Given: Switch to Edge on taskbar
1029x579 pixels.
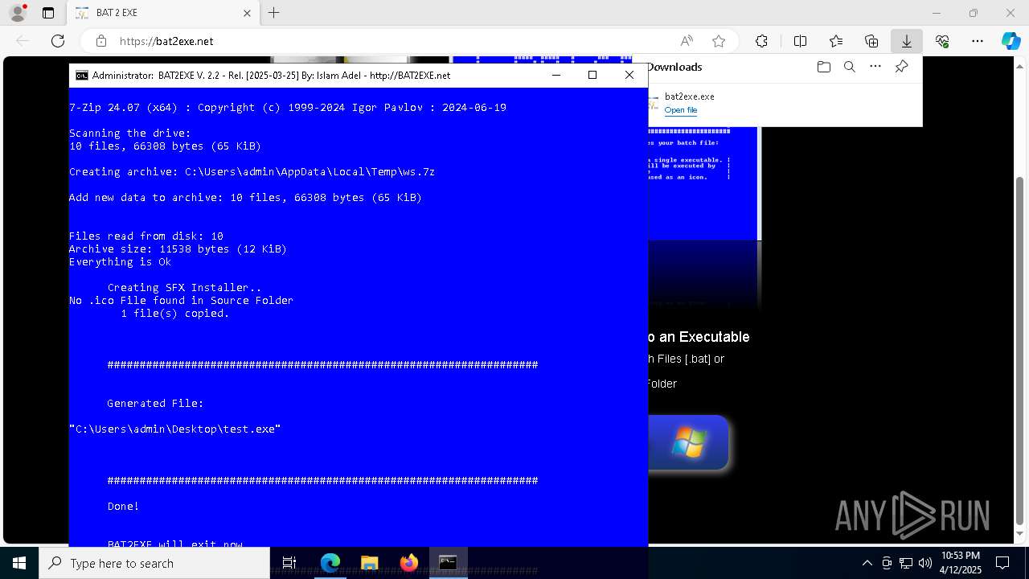Looking at the screenshot, I should tap(330, 563).
